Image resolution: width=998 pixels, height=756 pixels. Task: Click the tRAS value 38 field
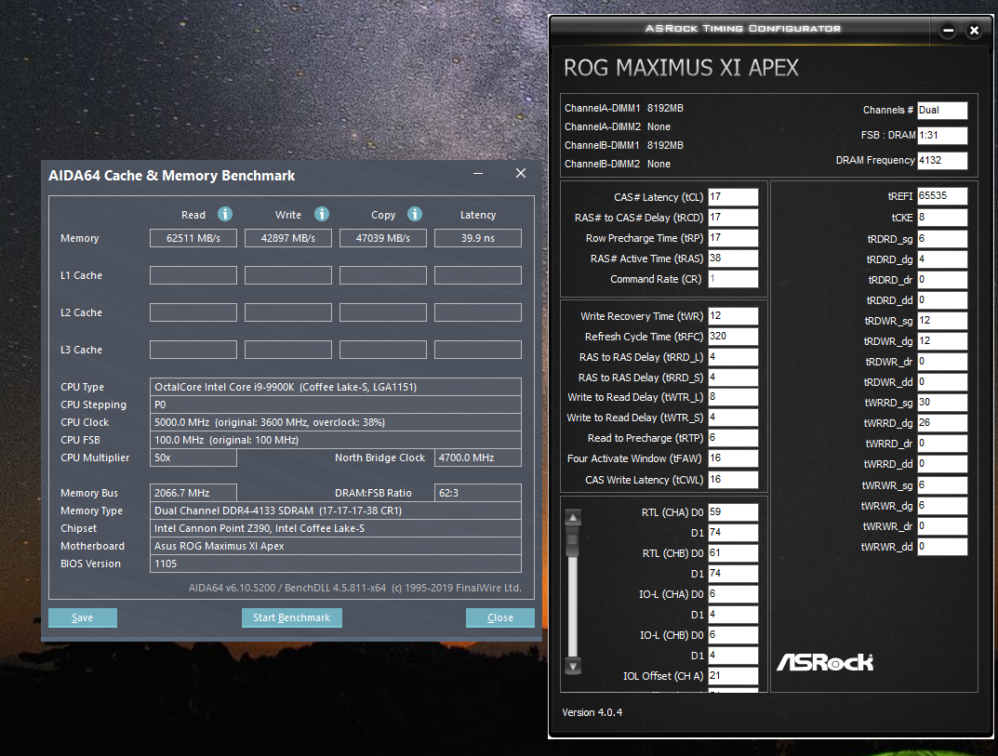733,258
